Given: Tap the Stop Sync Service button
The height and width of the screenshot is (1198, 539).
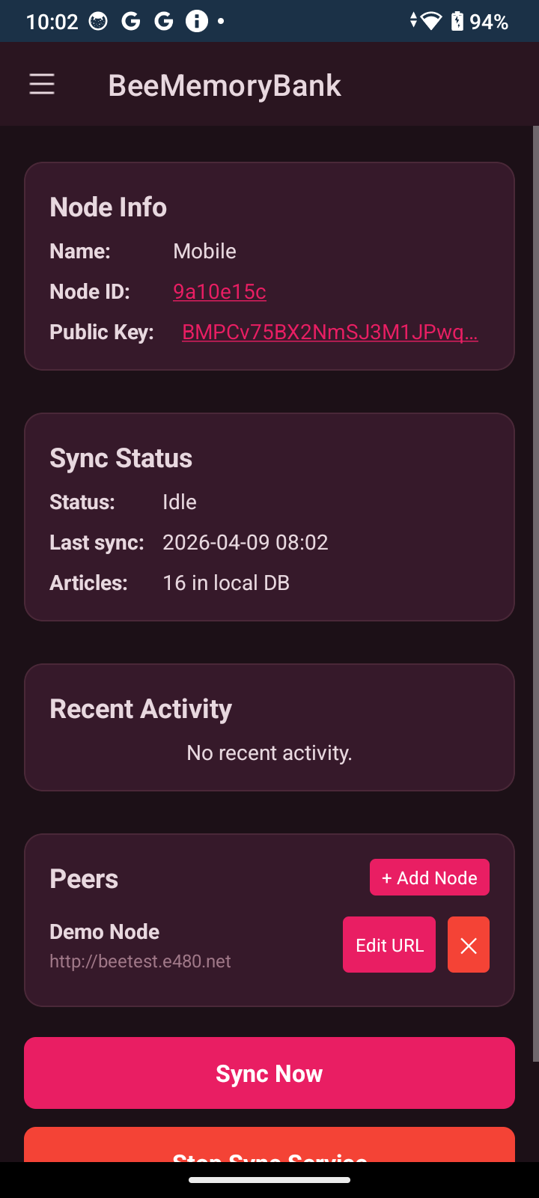Looking at the screenshot, I should click(x=269, y=1145).
